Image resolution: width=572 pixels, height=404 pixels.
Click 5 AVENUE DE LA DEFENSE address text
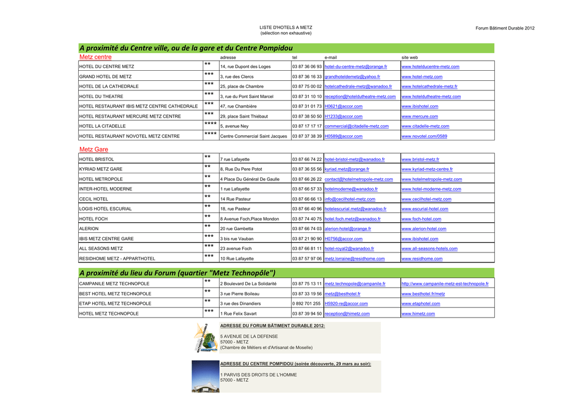(x=249, y=337)
